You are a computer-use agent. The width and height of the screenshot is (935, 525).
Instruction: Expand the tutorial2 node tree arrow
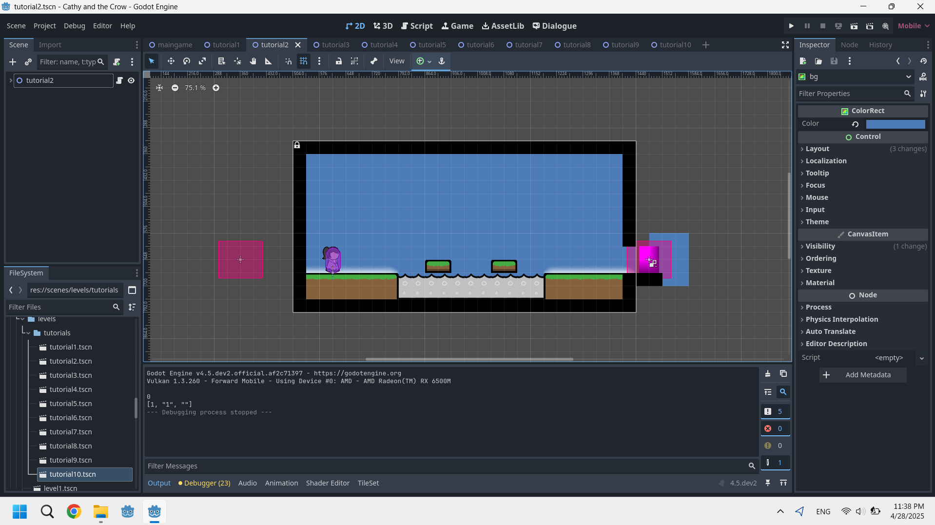(x=11, y=80)
